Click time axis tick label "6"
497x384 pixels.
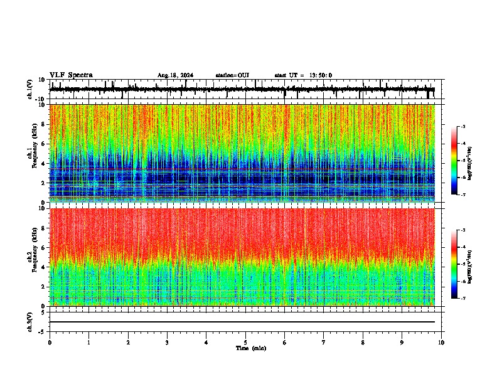tap(285, 343)
